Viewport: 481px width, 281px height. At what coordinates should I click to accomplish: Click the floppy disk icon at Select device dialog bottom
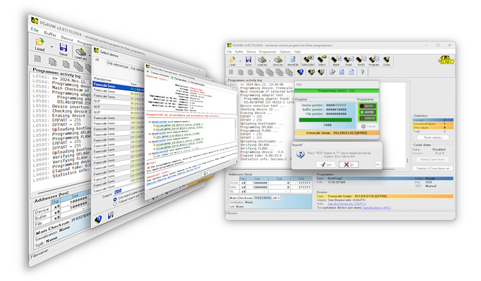pos(110,216)
